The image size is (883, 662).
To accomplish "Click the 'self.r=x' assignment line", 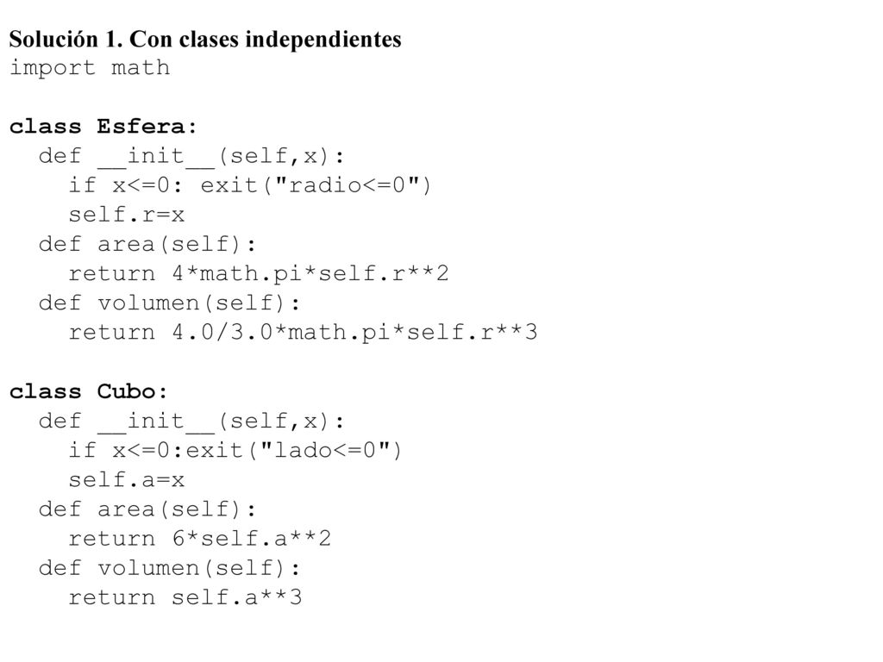I will coord(127,215).
